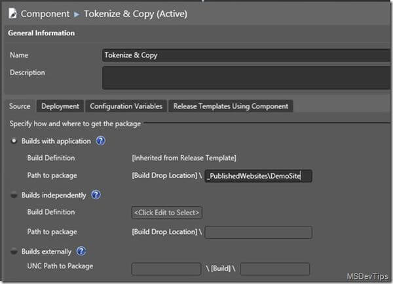
Task: Open help for Builds with application
Action: (101, 141)
